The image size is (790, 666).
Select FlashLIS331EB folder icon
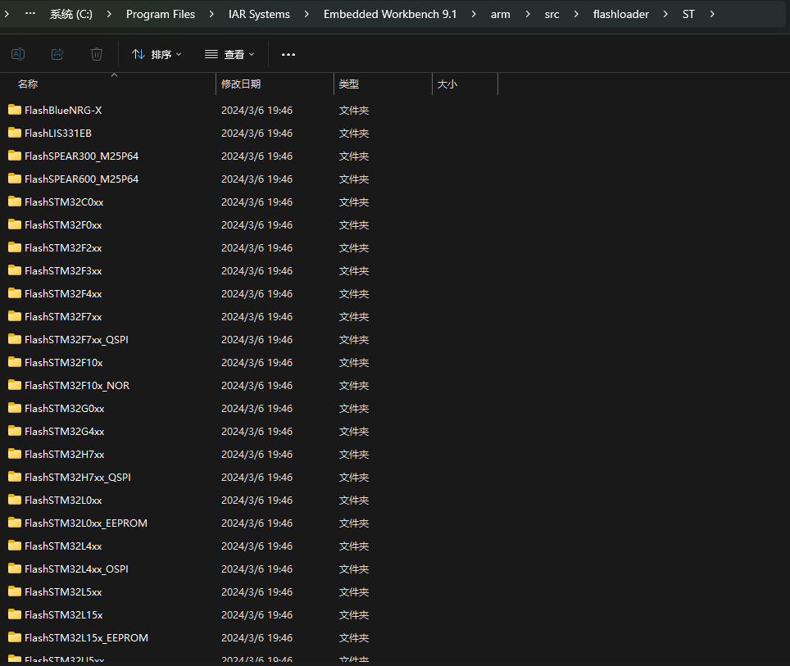15,133
